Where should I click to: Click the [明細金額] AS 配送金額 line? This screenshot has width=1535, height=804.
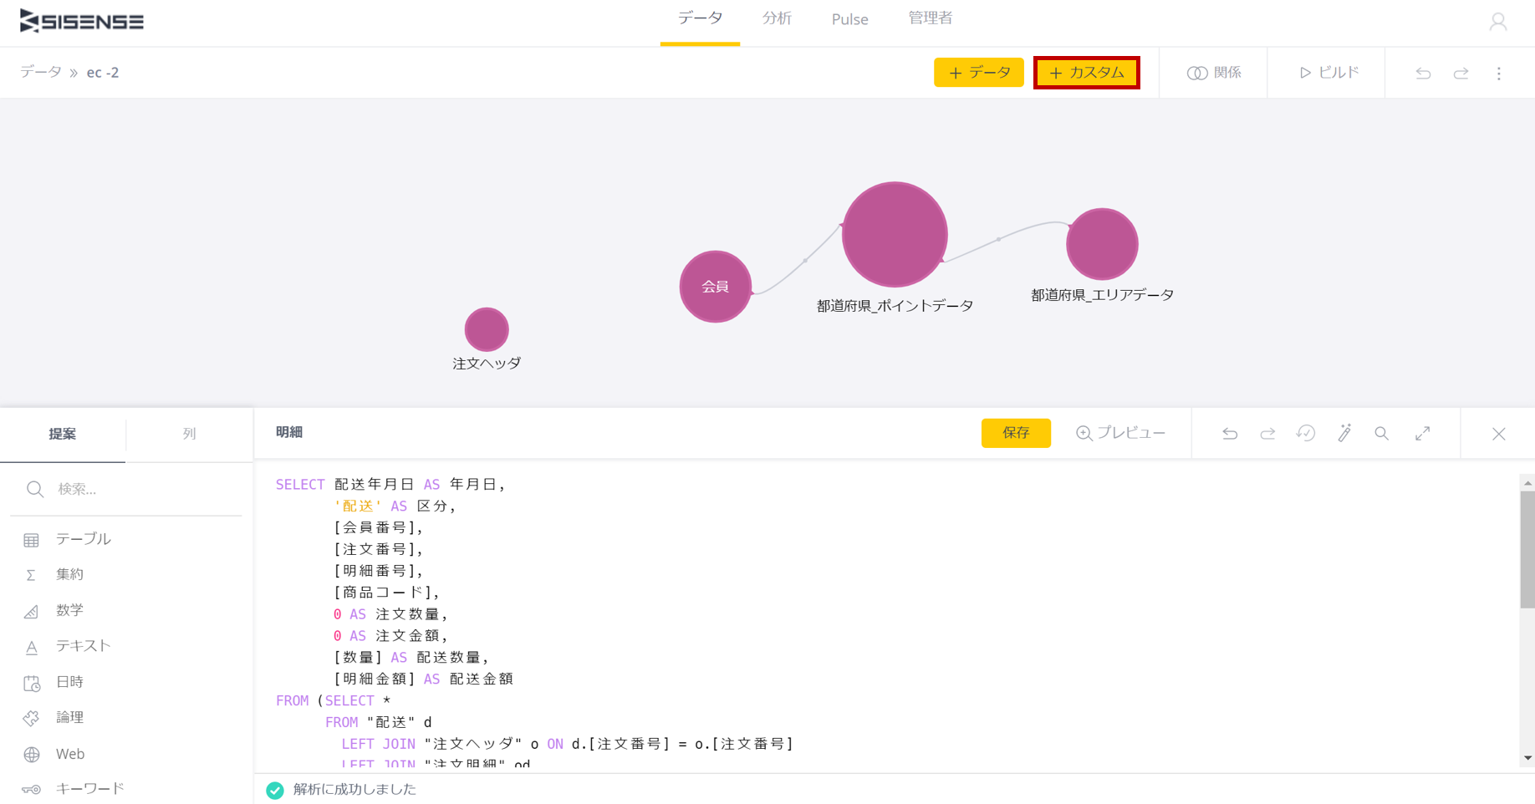[x=423, y=679]
